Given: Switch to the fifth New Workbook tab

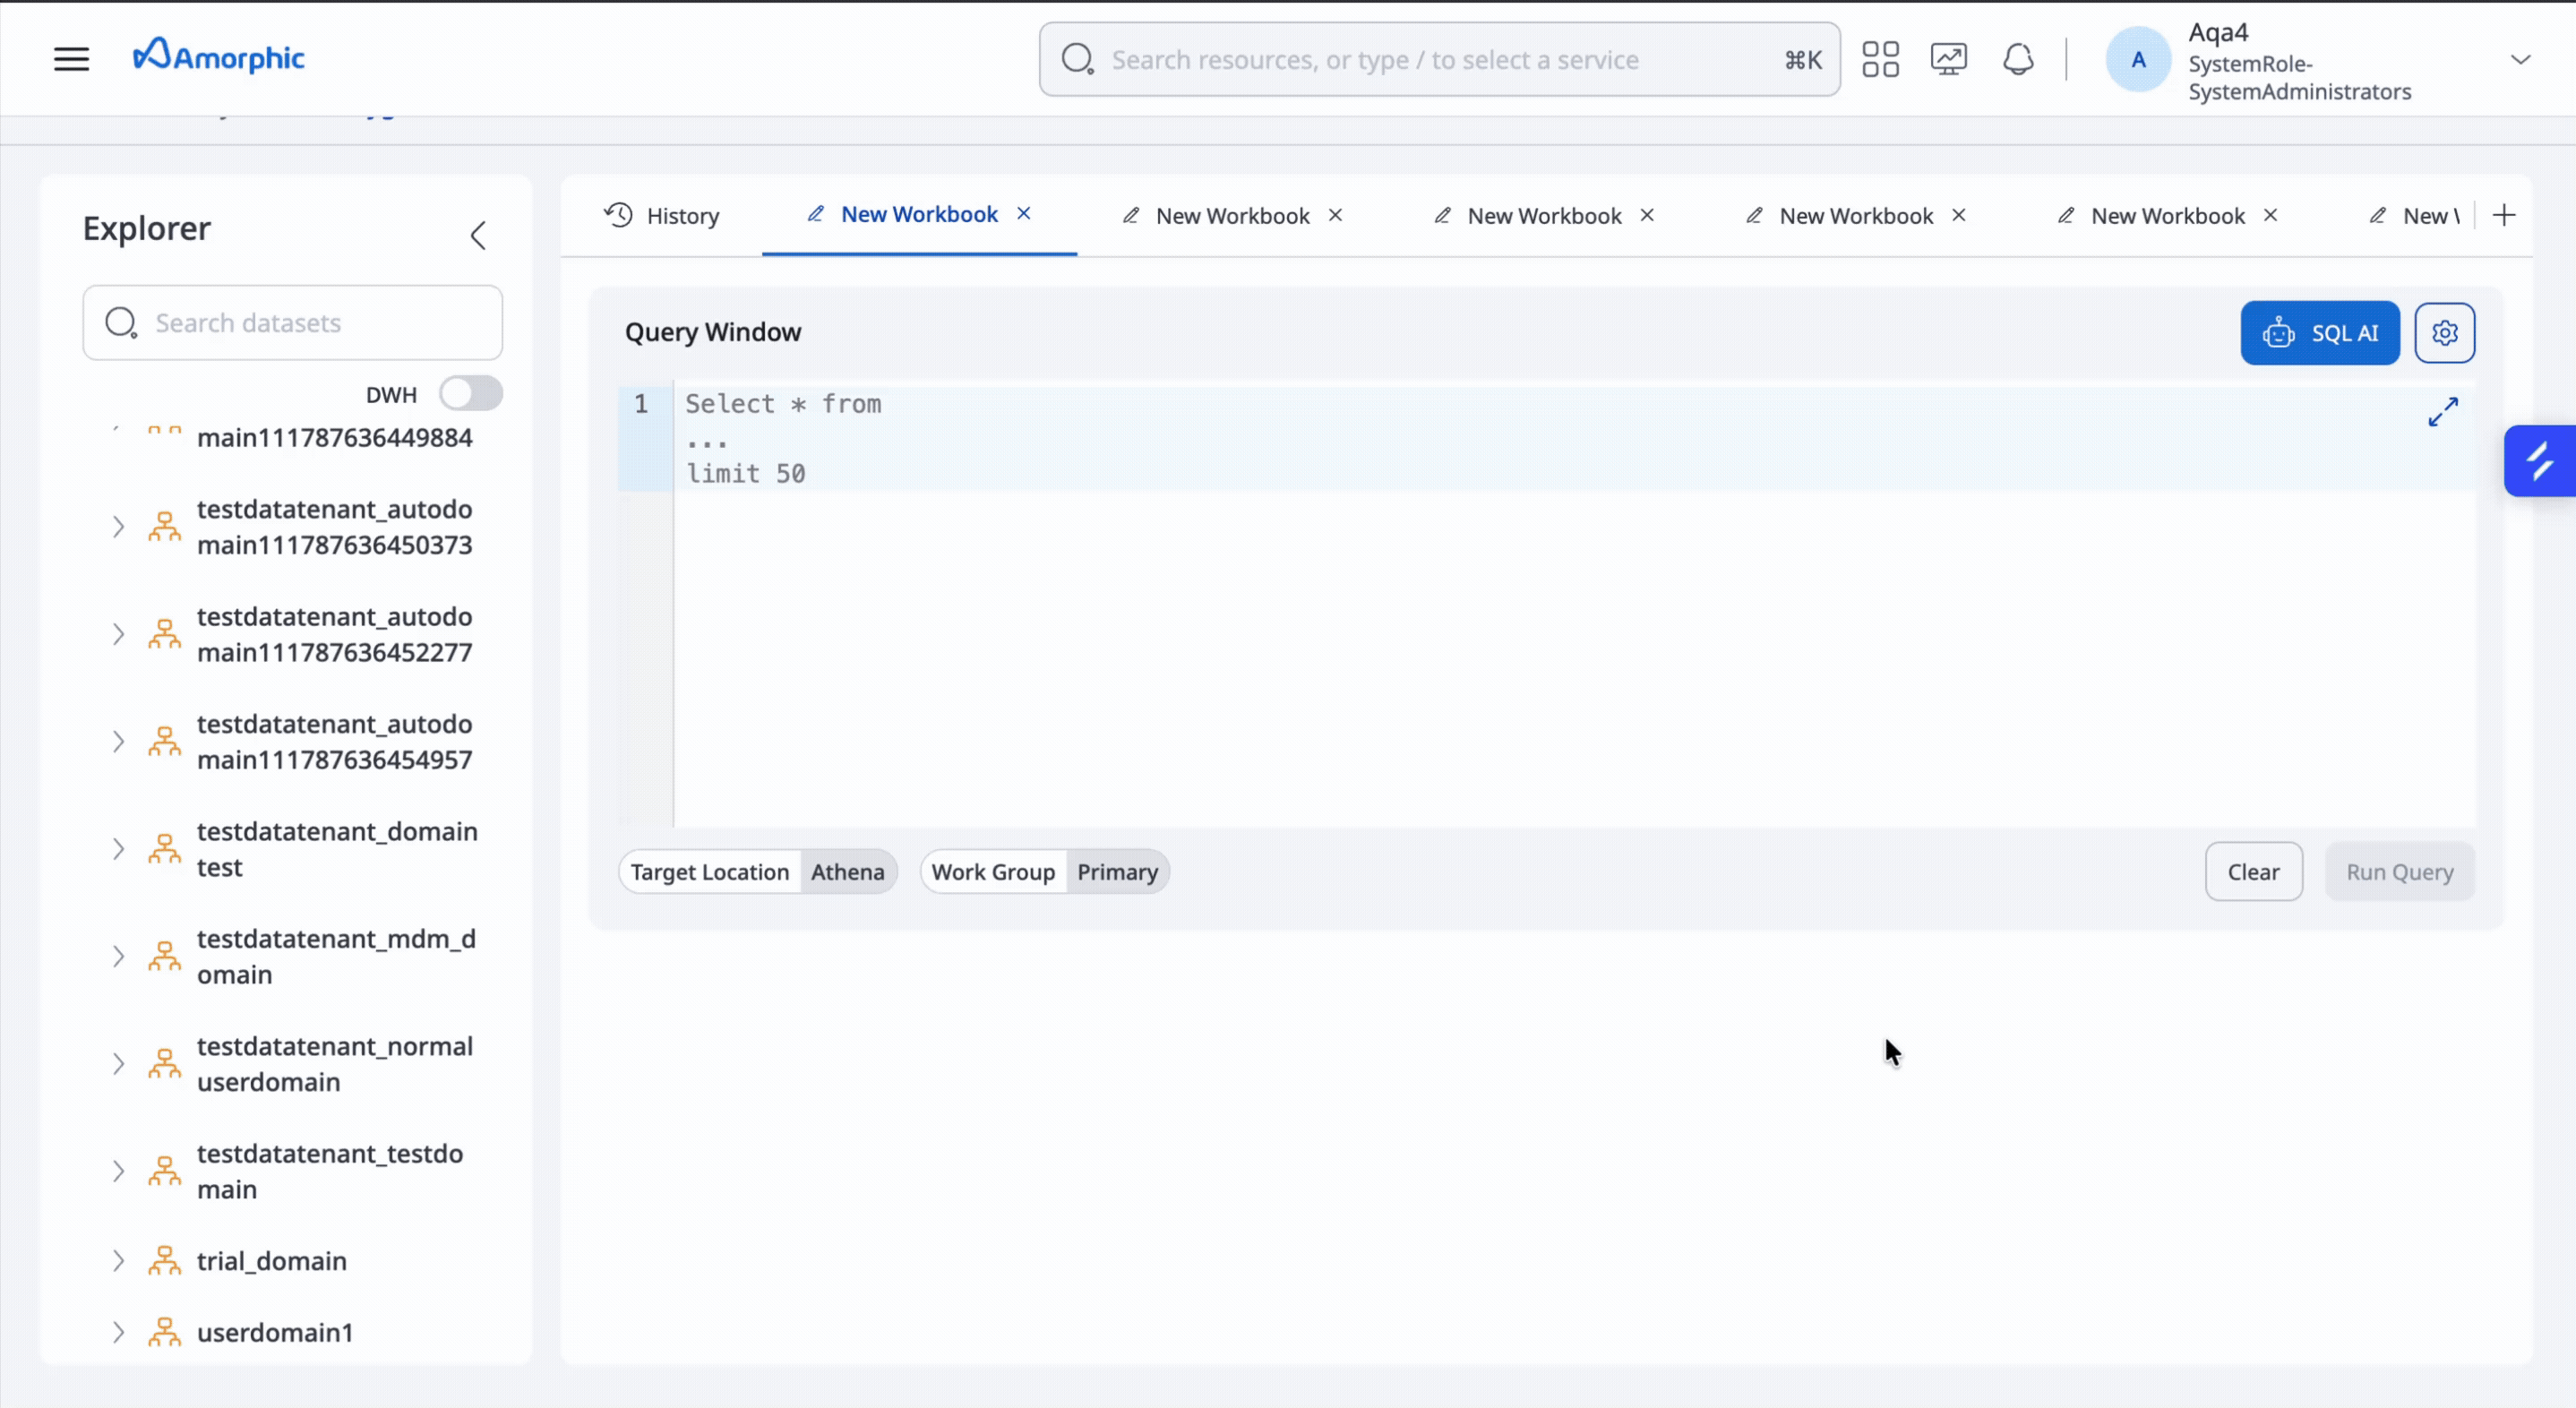Looking at the screenshot, I should (x=2168, y=216).
